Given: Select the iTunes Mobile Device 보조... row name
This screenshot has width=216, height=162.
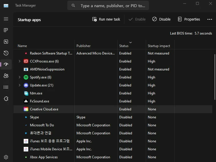Looking at the screenshot, I should coord(51,149).
